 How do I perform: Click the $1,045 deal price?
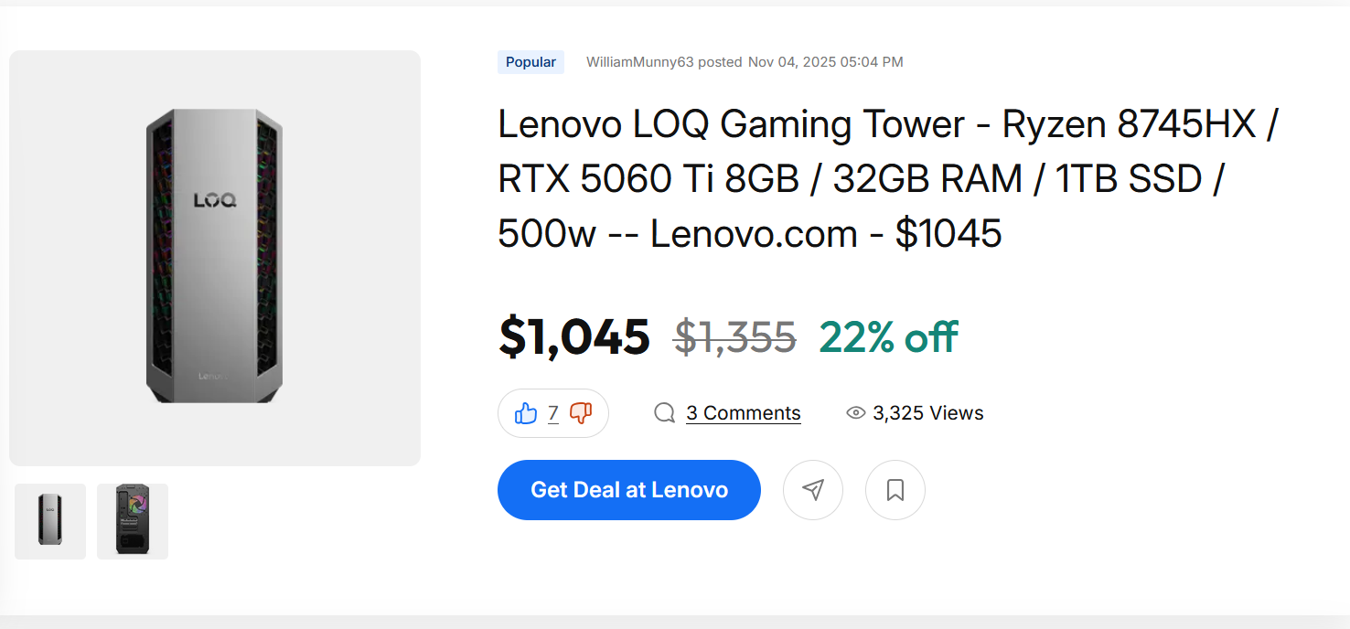573,336
